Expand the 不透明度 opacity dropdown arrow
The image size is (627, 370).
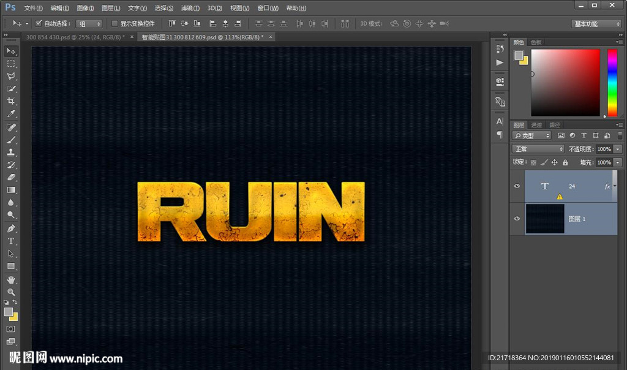point(618,149)
